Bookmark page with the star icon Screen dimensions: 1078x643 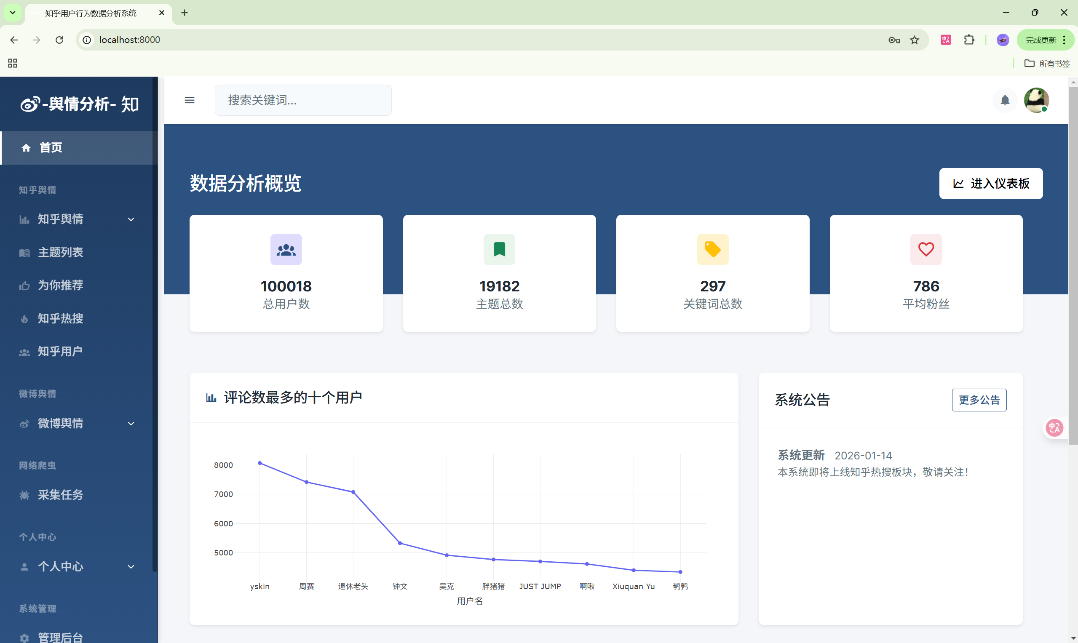915,40
